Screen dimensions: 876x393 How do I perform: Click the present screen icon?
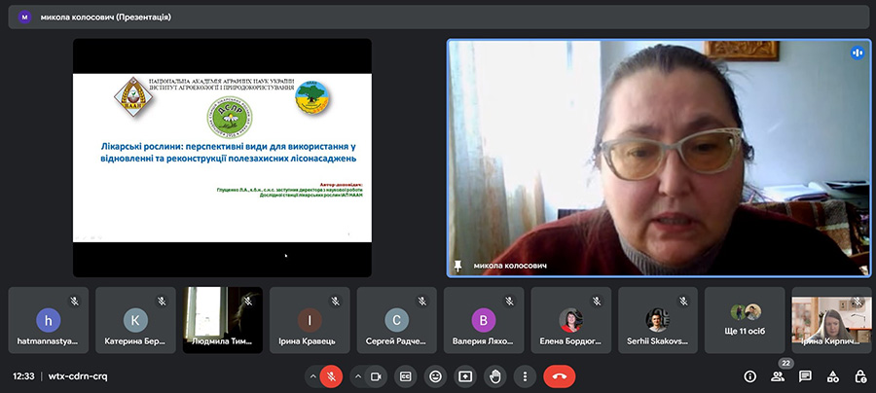click(465, 376)
